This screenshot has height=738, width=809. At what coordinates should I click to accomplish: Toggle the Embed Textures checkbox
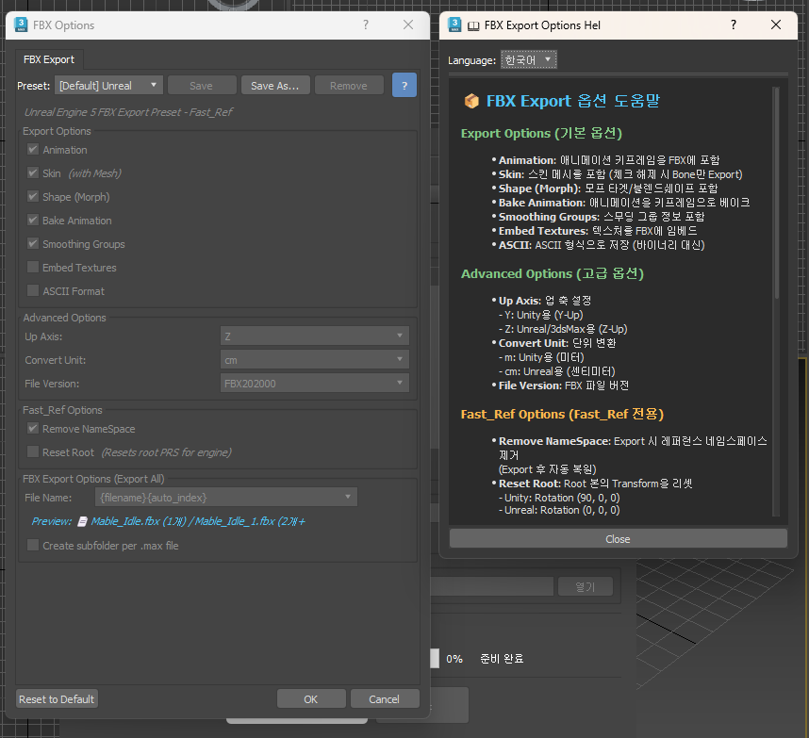click(34, 268)
